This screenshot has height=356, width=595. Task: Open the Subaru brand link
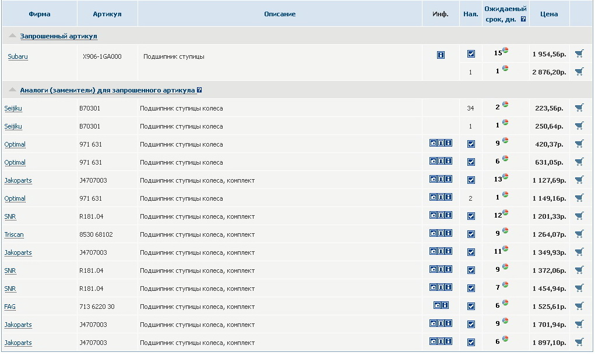point(17,57)
